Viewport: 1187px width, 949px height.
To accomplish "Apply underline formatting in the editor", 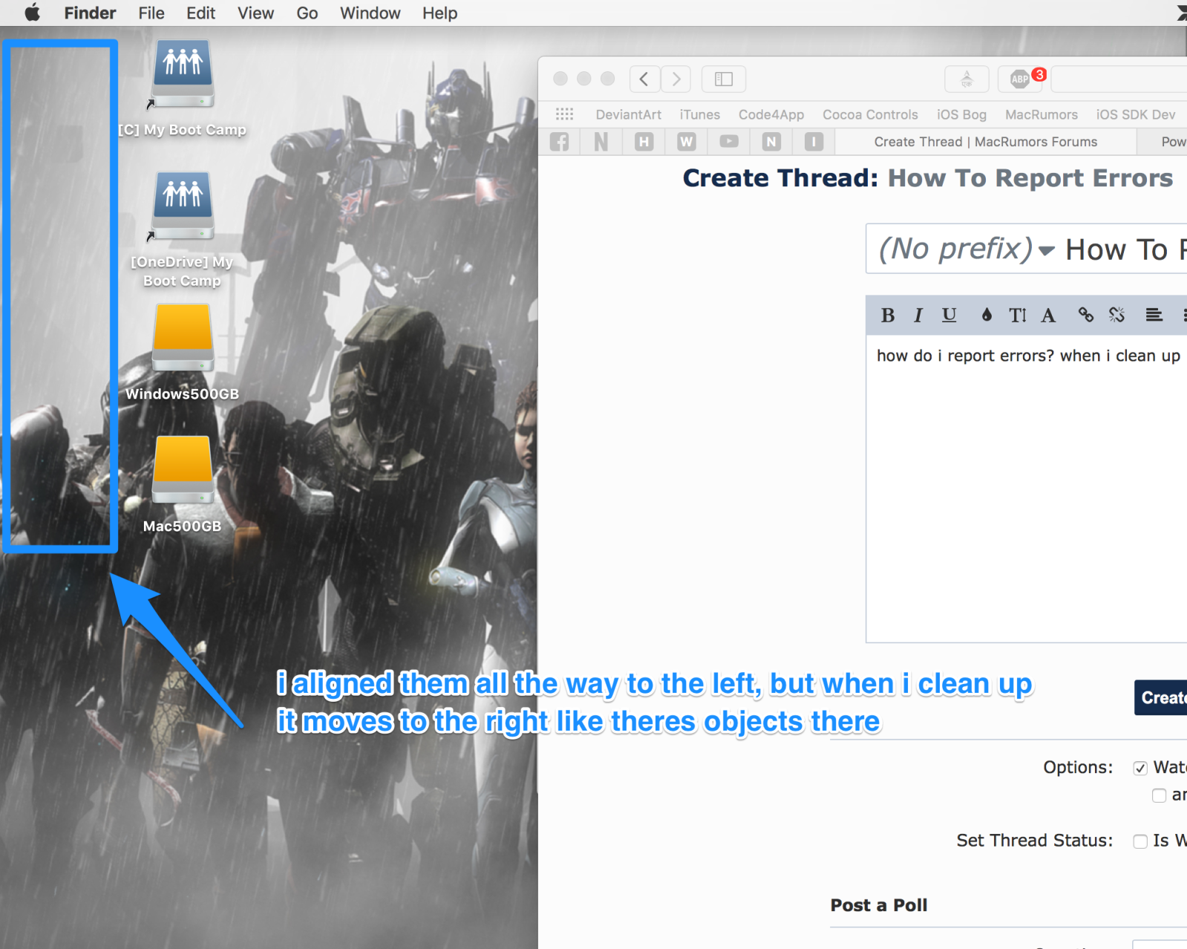I will (x=949, y=316).
